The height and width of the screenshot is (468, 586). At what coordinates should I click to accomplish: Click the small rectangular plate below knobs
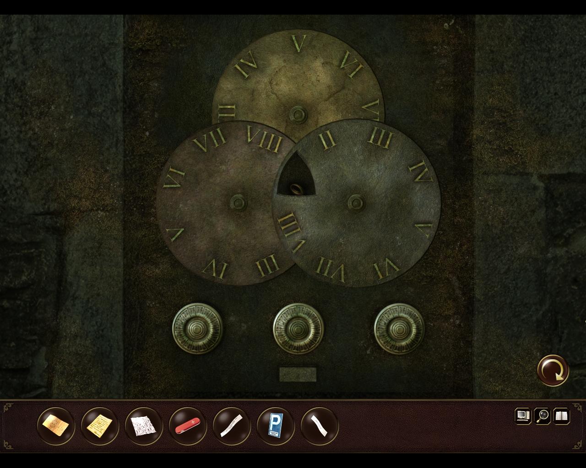(298, 374)
